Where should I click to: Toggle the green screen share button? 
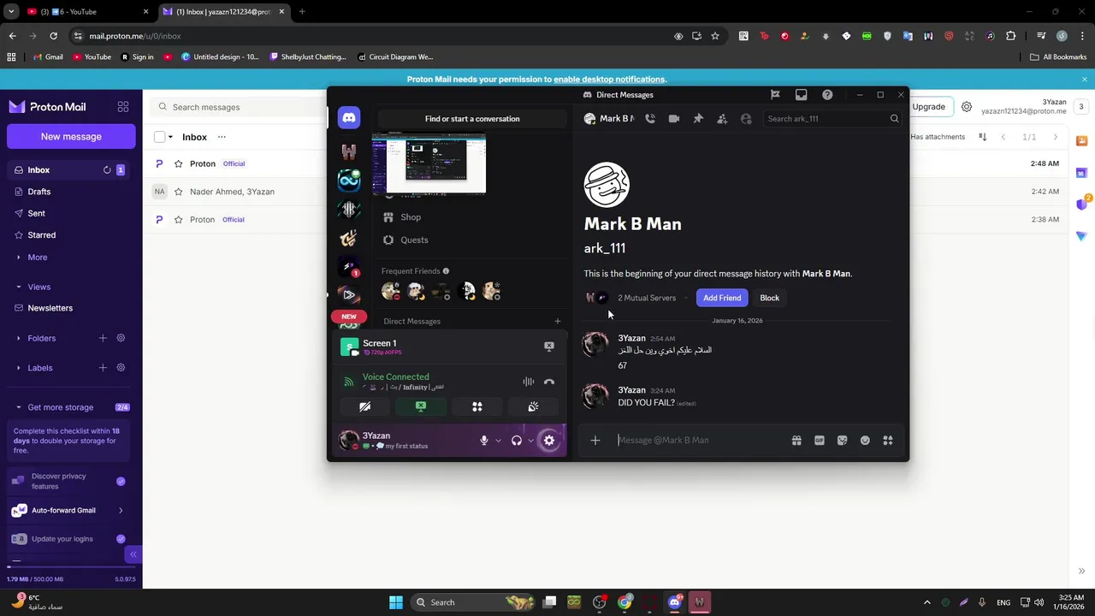[421, 406]
